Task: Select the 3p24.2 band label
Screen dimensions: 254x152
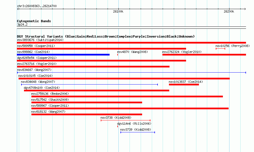Action: pyautogui.click(x=22, y=24)
